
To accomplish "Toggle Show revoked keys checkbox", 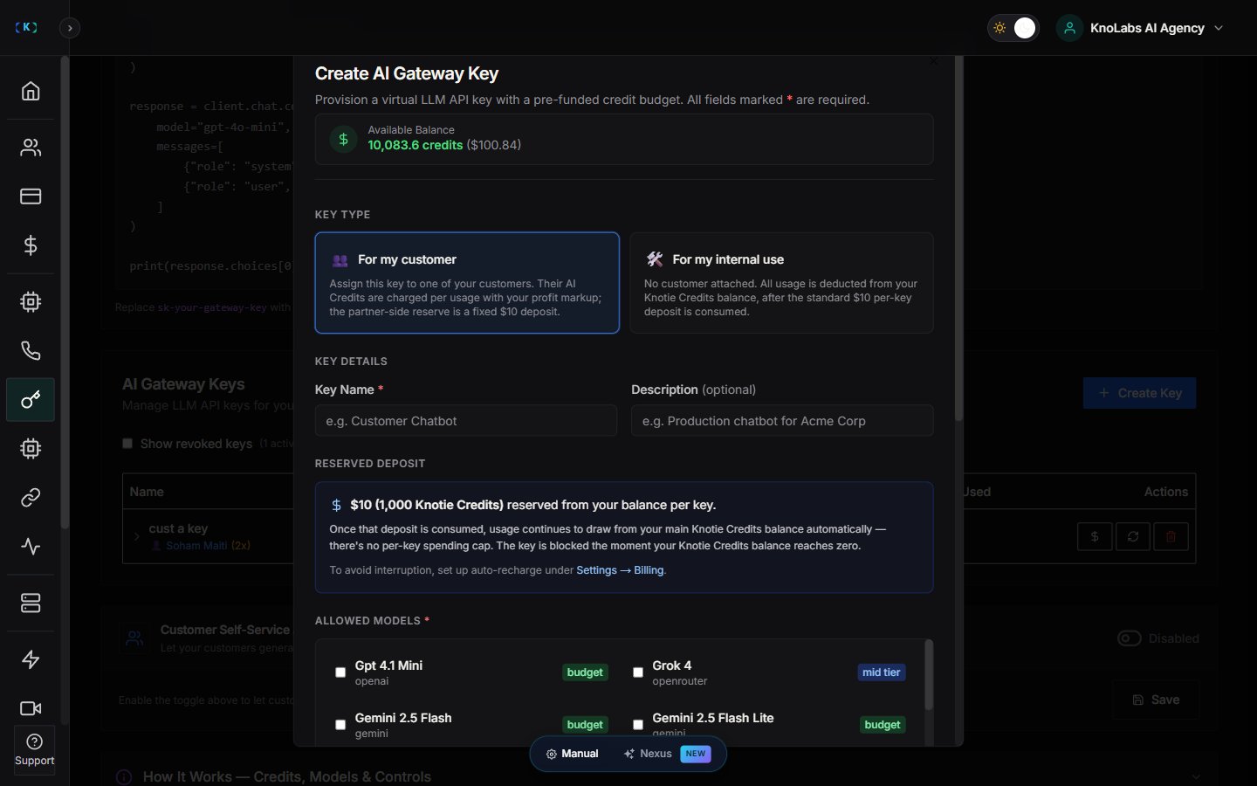I will coord(127,444).
